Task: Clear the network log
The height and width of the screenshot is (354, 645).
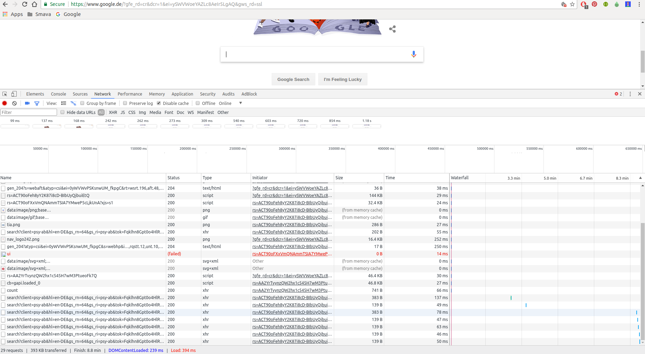Action: click(x=14, y=103)
